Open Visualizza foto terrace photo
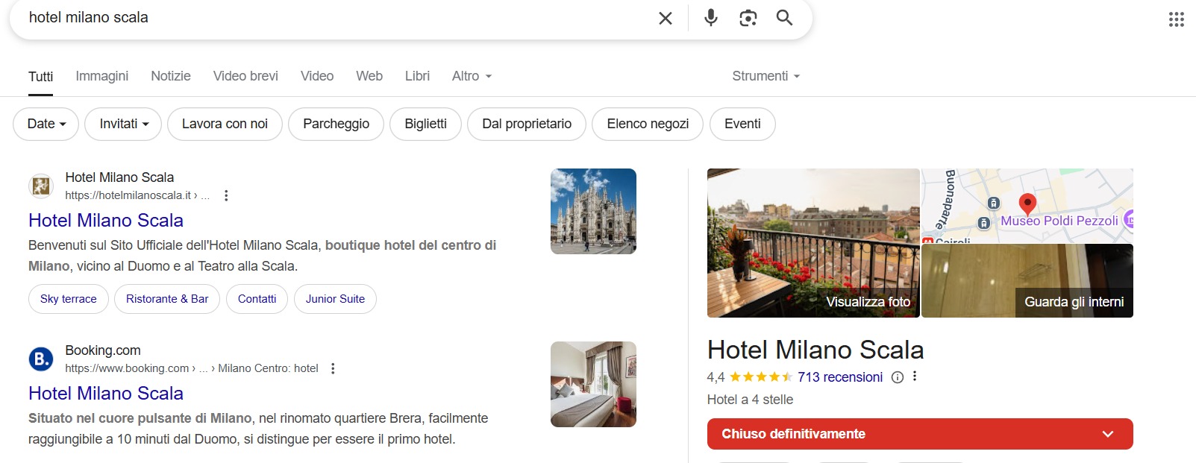Image resolution: width=1196 pixels, height=463 pixels. click(813, 243)
